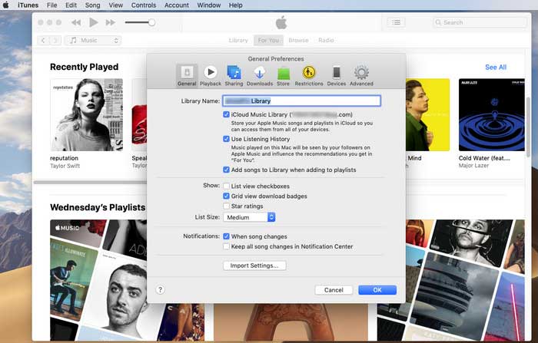
Task: Select the For You tab
Action: (x=268, y=41)
